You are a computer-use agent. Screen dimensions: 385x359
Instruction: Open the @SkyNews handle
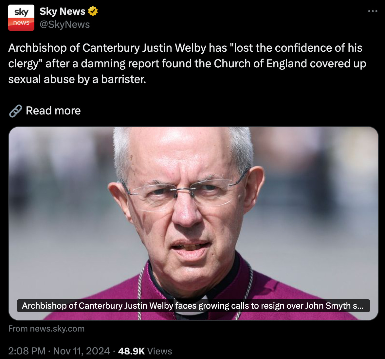coord(65,25)
